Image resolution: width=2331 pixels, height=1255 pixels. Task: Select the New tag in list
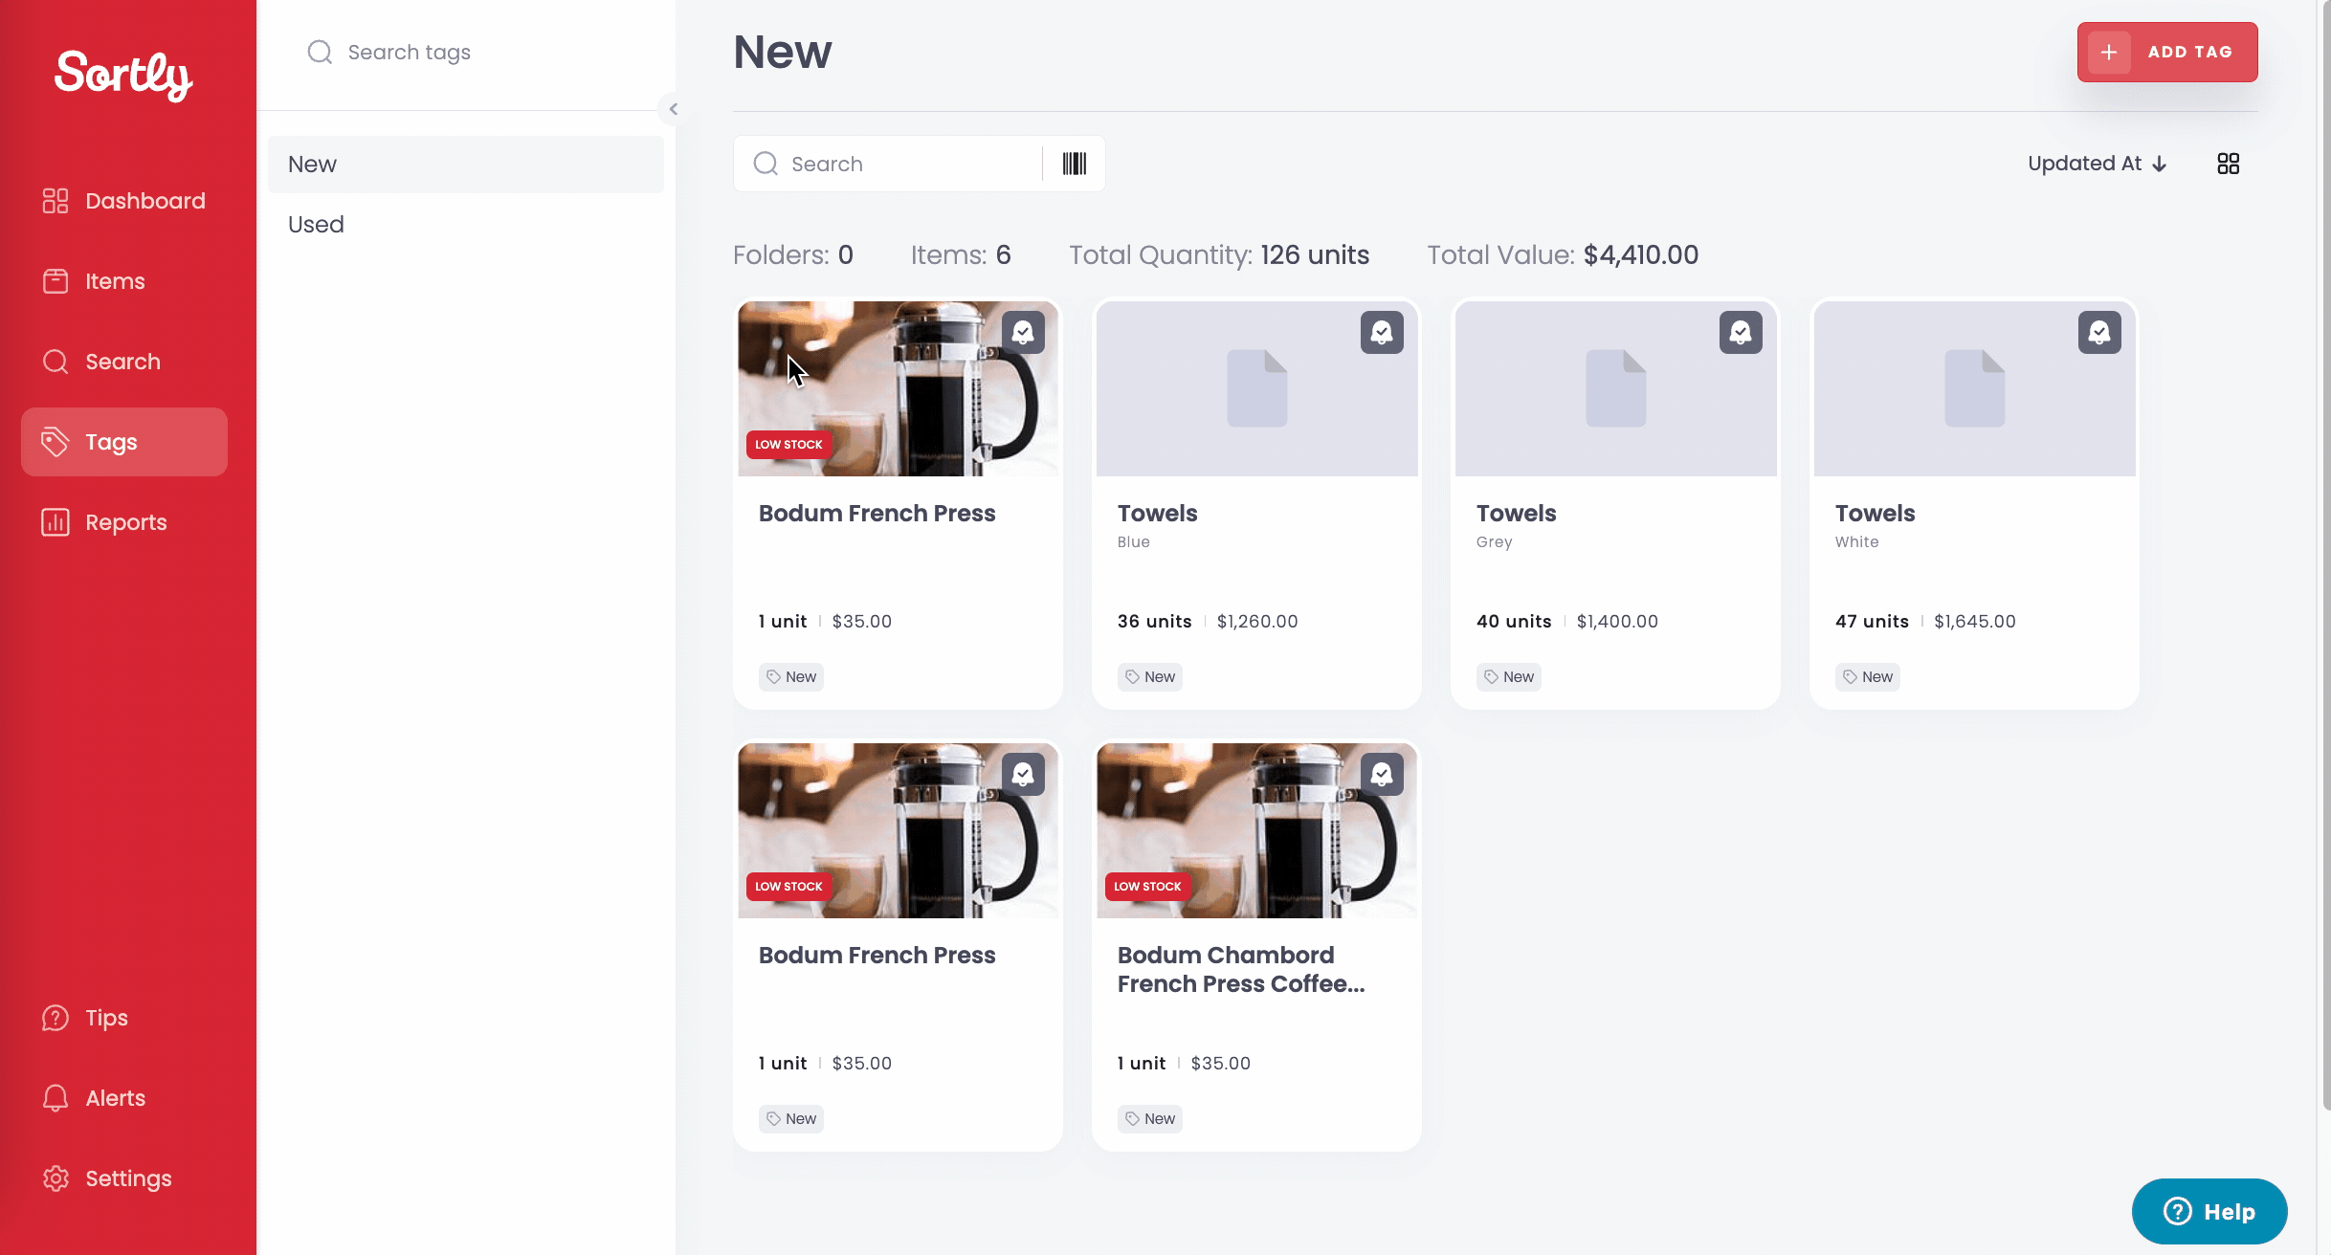[466, 165]
